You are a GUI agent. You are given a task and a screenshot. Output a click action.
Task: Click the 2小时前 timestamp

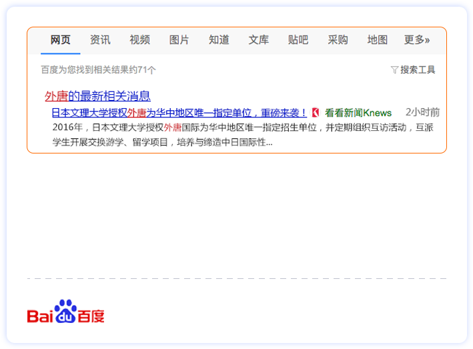tap(422, 112)
